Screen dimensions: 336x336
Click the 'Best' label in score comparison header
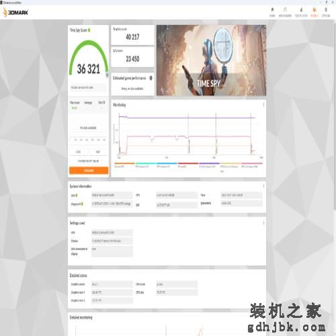pyautogui.click(x=101, y=102)
